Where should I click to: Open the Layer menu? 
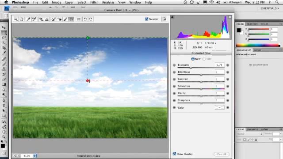[x=69, y=2]
